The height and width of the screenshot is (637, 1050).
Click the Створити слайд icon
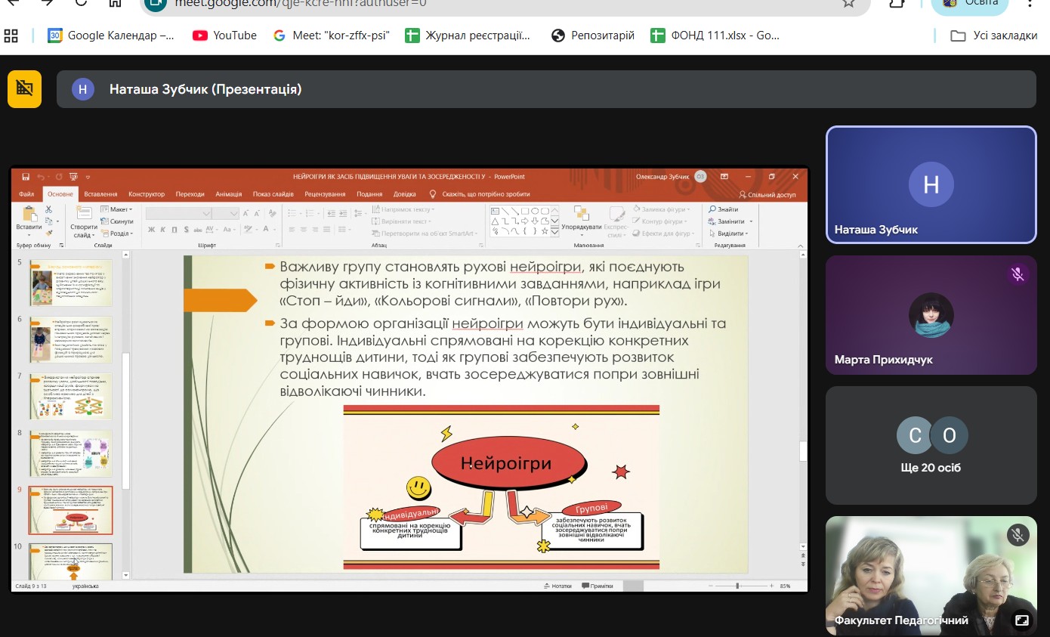pyautogui.click(x=84, y=216)
